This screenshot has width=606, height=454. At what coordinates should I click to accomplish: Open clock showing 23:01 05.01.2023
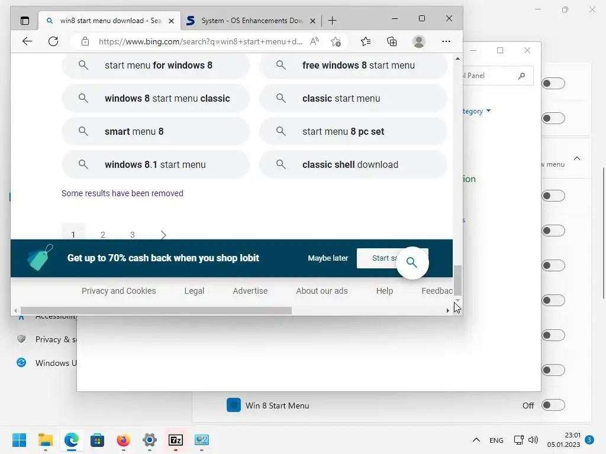point(563,440)
